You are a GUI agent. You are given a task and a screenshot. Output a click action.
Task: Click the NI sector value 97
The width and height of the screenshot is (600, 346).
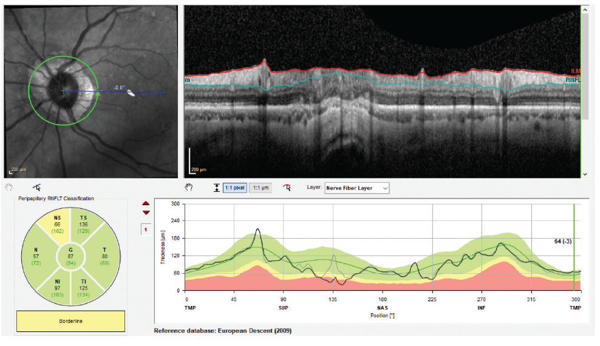pyautogui.click(x=58, y=288)
